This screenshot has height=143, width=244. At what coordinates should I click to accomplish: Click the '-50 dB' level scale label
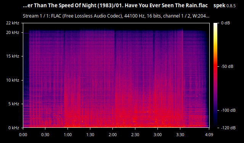pyautogui.click(x=227, y=67)
